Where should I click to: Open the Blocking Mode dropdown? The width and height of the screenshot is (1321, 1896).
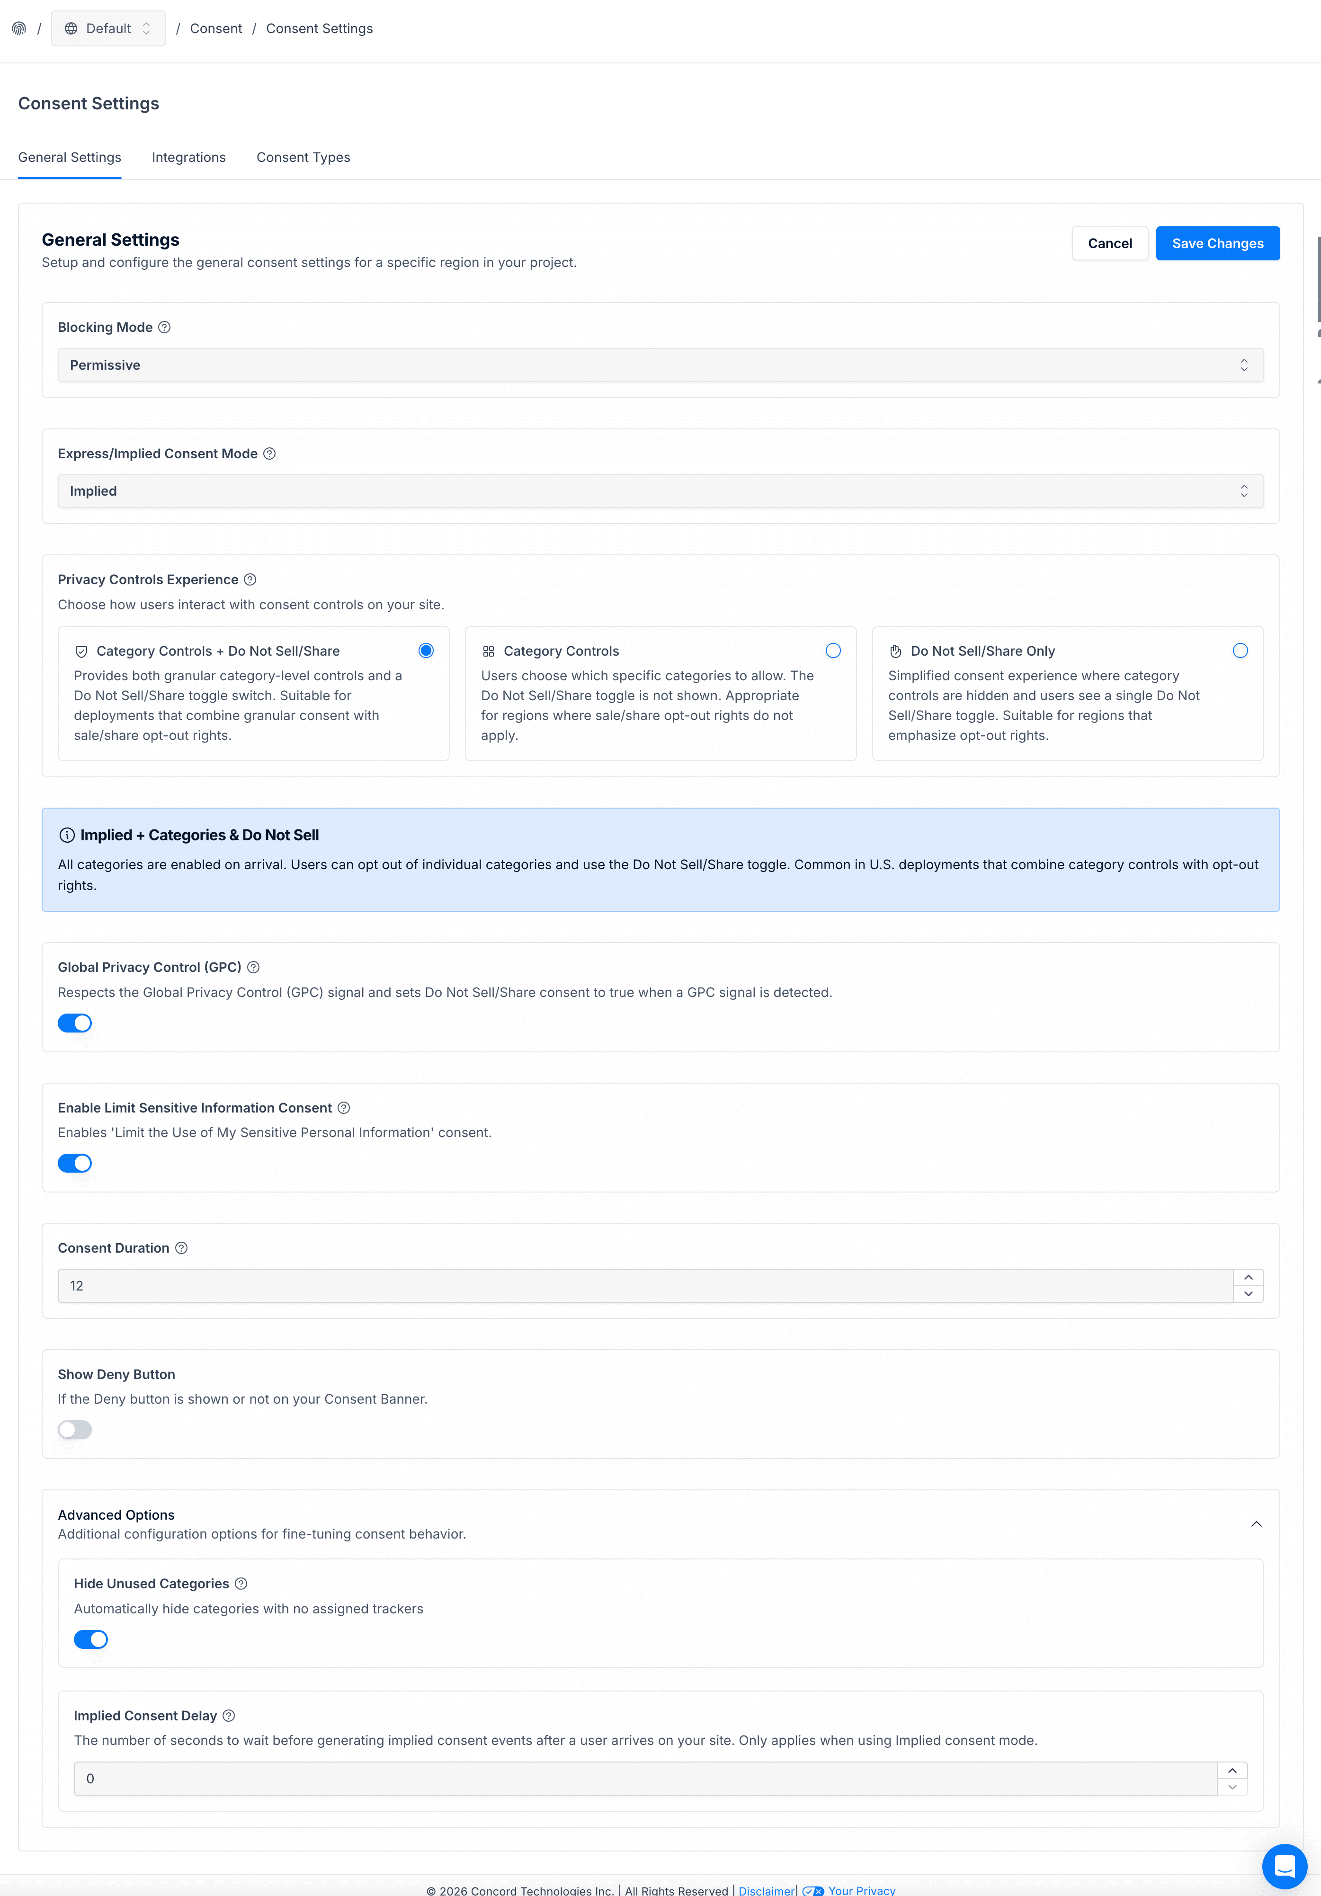click(x=660, y=365)
